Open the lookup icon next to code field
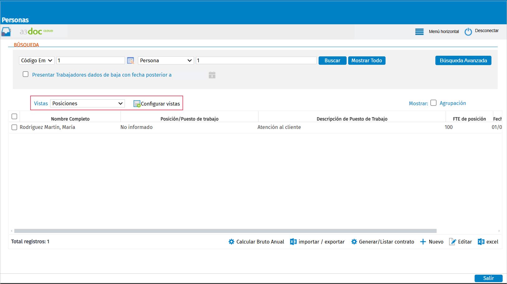507x284 pixels. pos(130,60)
